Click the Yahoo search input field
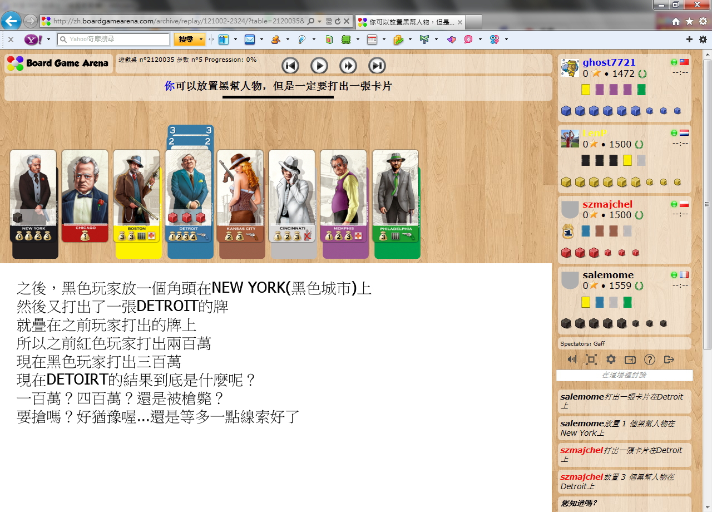The image size is (712, 512). 113,40
